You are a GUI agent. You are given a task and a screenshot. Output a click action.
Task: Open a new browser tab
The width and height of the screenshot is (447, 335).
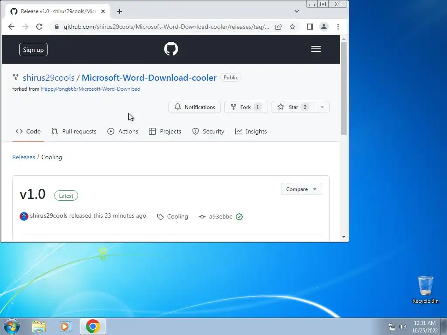tap(120, 11)
